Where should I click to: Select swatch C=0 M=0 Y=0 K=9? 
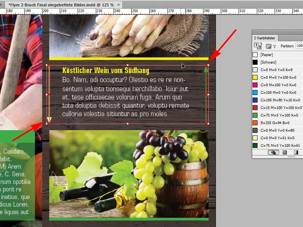(278, 70)
